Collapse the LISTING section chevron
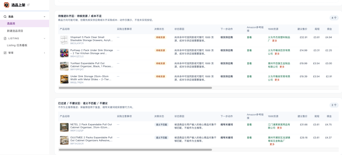The height and width of the screenshot is (155, 342). coord(45,38)
